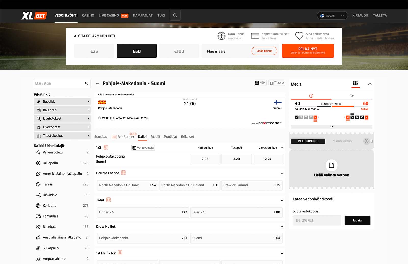Click the bet code input field
408x264 pixels.
click(x=317, y=221)
